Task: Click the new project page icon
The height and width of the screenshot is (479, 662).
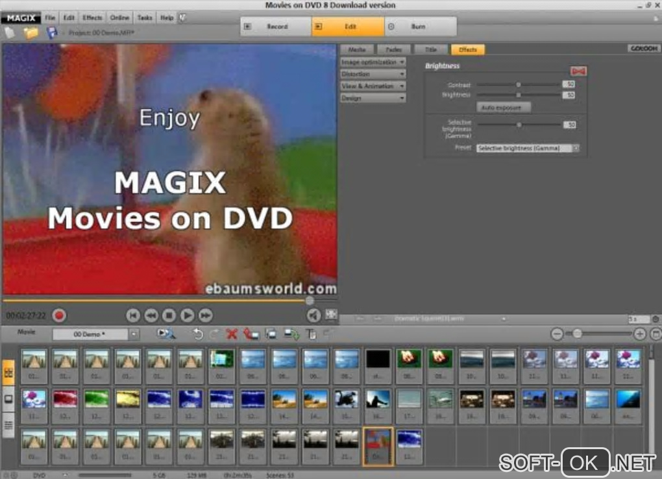Action: [x=10, y=32]
